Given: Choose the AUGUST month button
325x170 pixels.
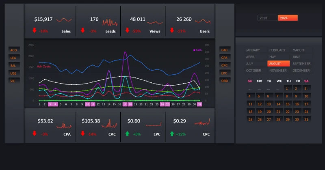Looking at the screenshot, I should click(278, 64).
